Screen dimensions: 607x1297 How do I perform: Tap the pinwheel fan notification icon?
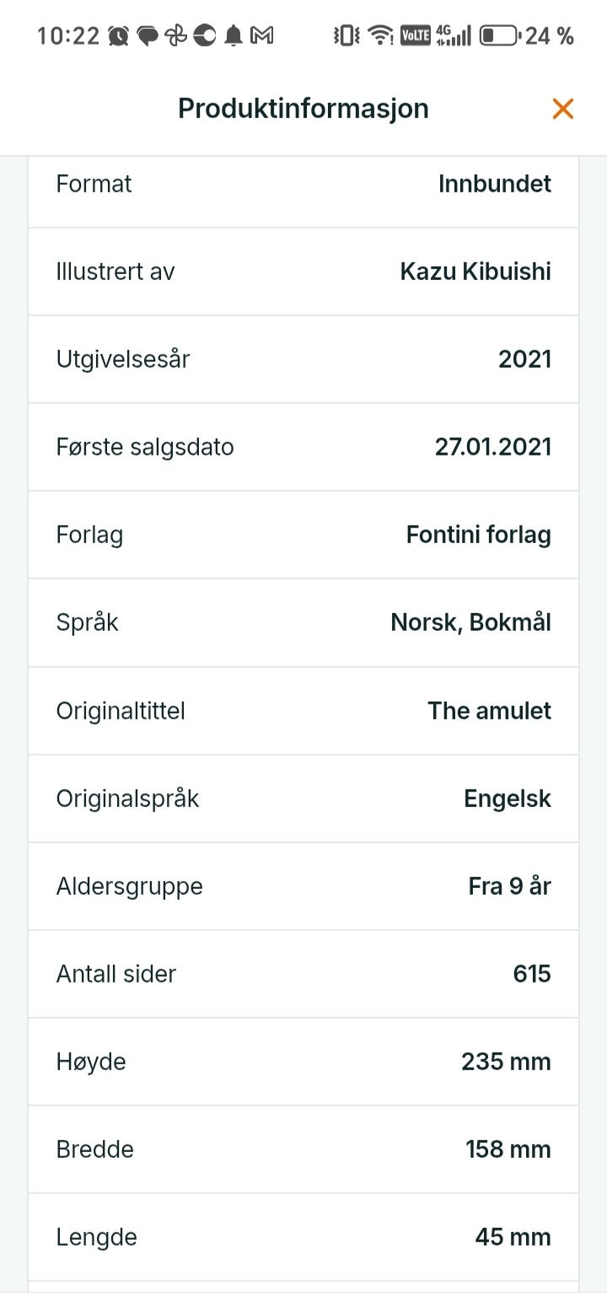pyautogui.click(x=175, y=35)
